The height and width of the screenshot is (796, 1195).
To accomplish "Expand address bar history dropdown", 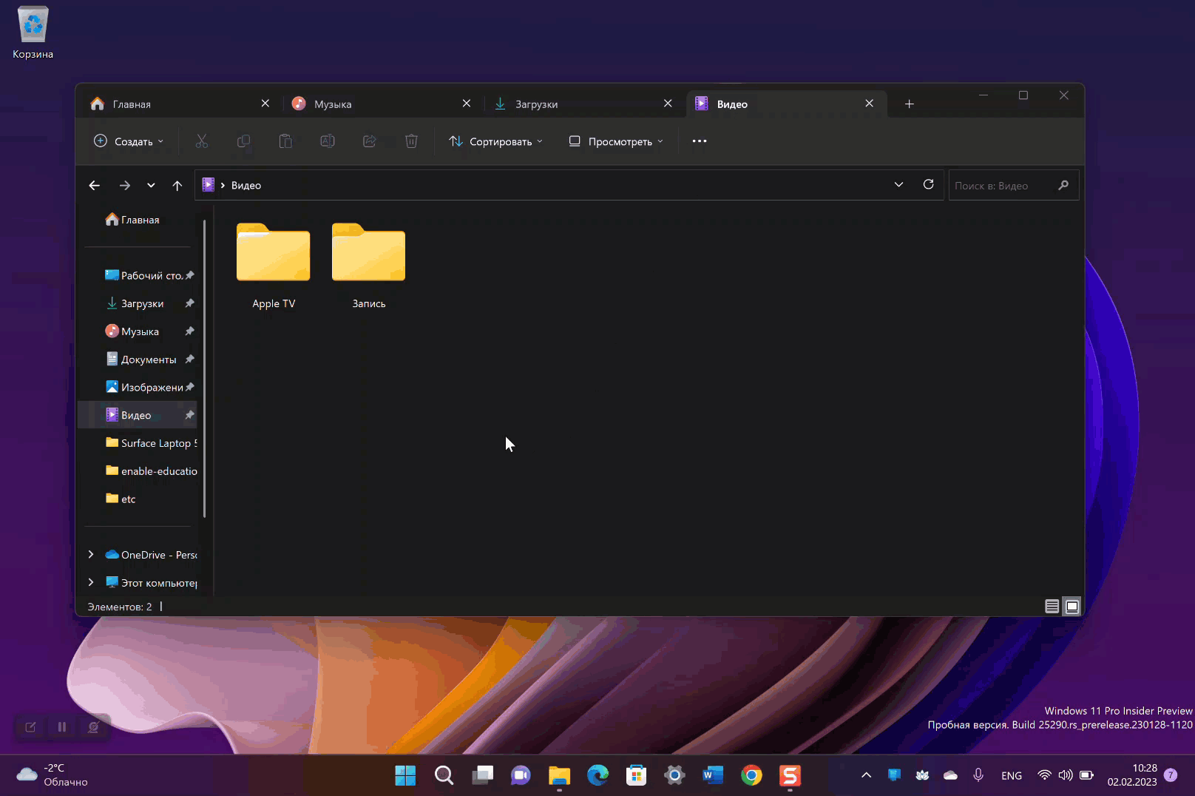I will [898, 185].
